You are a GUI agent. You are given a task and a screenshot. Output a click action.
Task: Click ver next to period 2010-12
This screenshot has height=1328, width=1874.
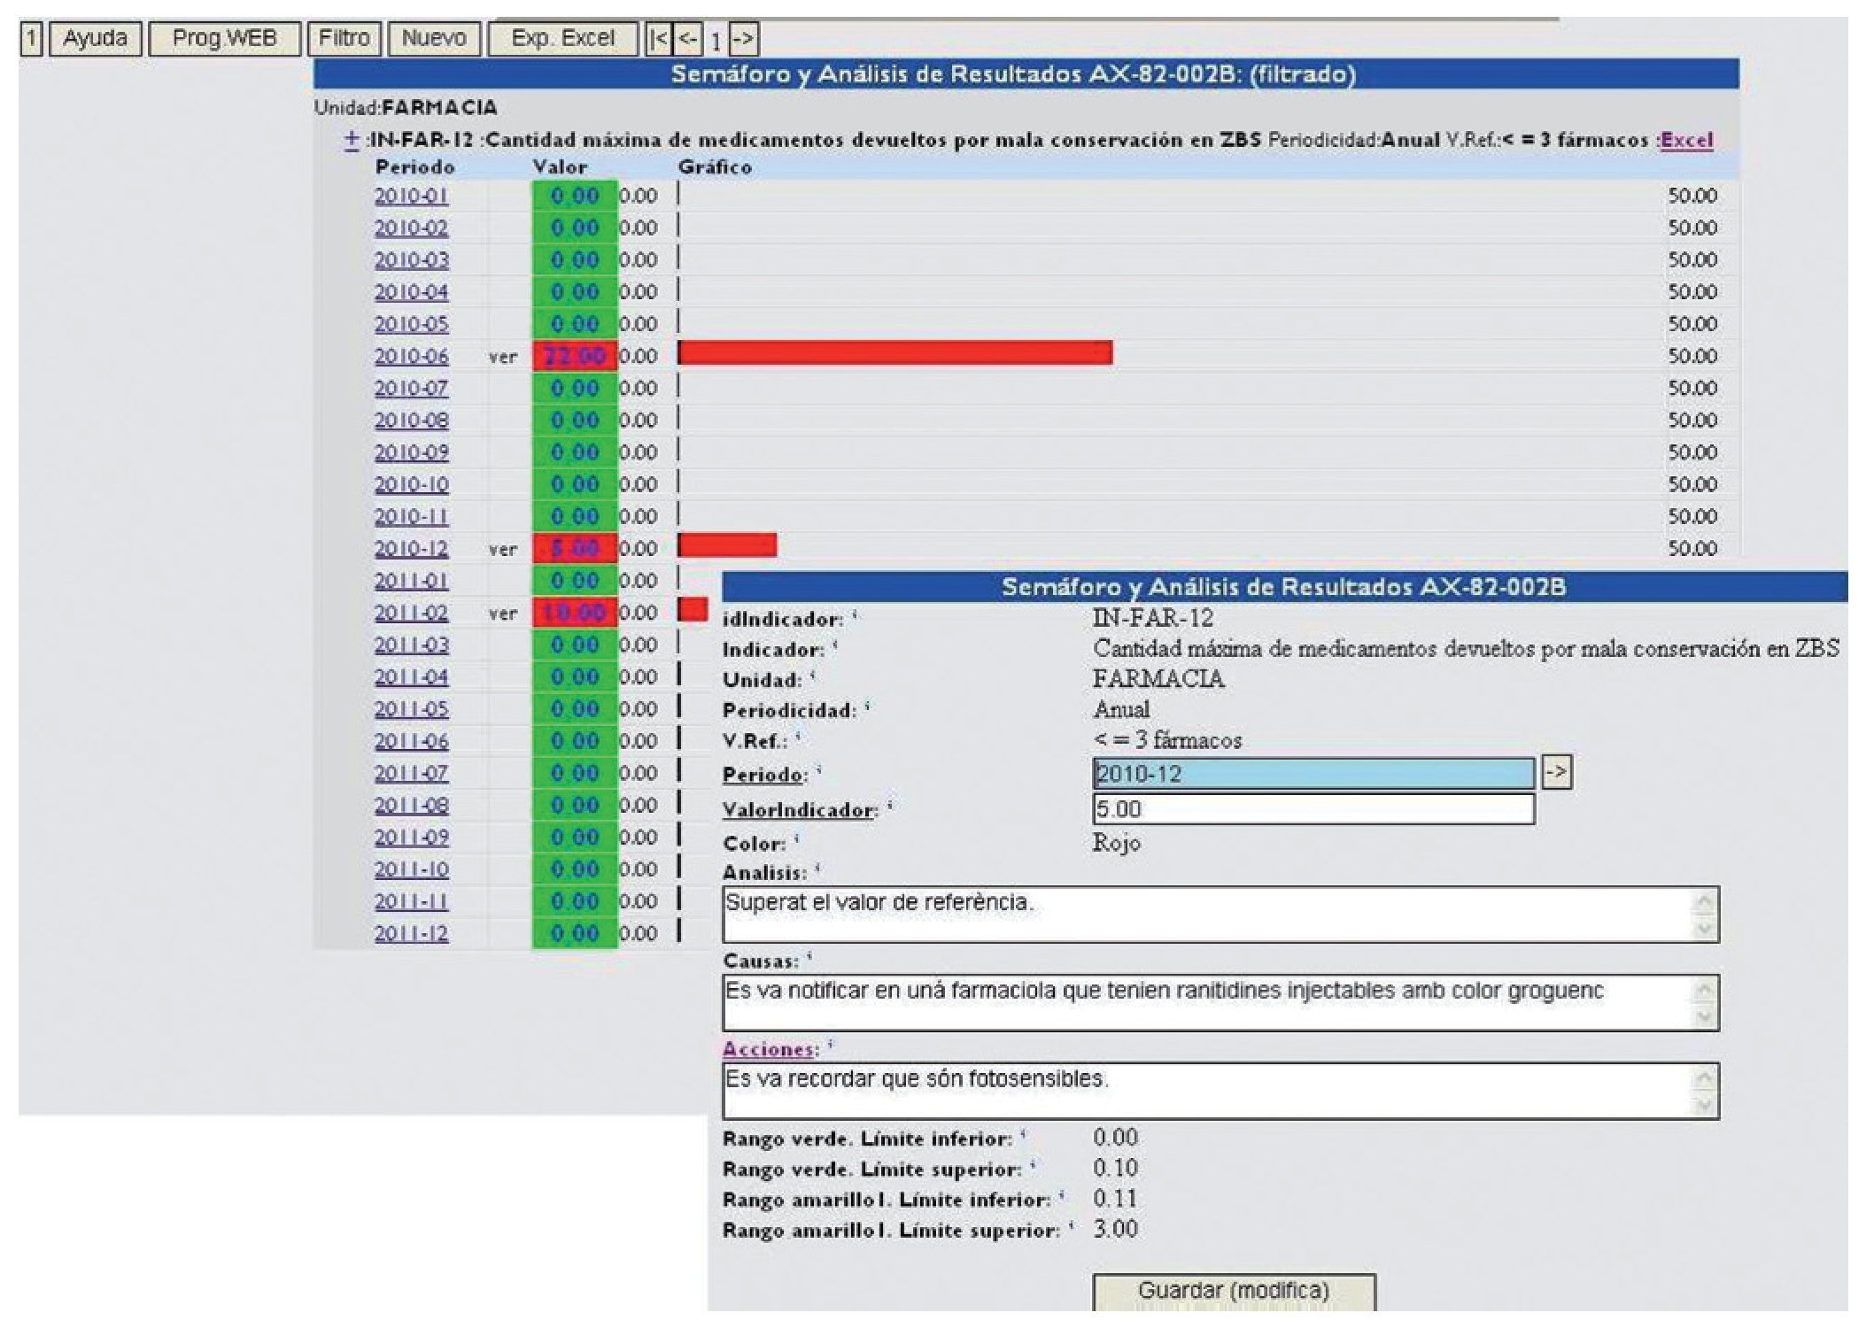click(503, 549)
